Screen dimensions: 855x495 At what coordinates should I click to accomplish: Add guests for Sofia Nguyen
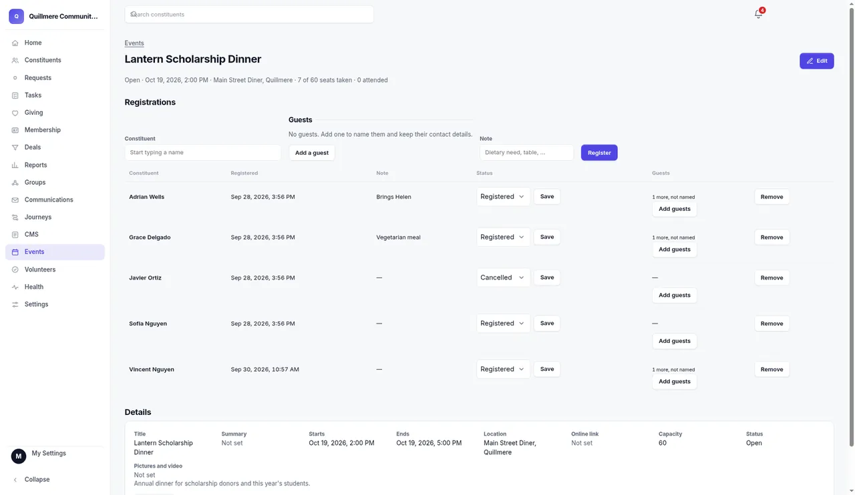tap(675, 341)
